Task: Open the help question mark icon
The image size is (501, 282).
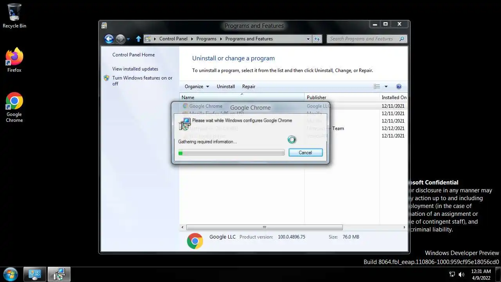Action: tap(399, 87)
